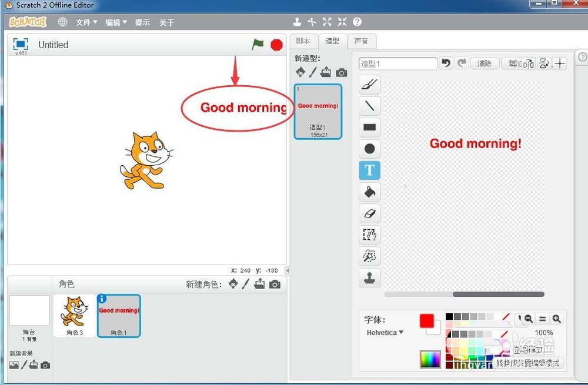
Task: Flip costume up-down icon
Action: 544,63
